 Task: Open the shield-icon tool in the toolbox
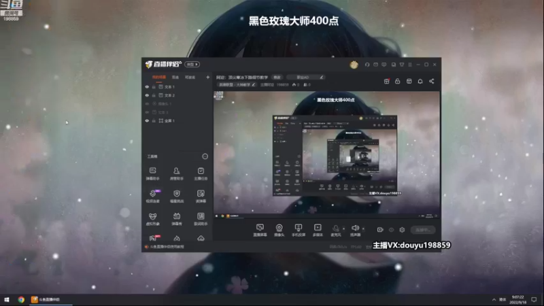pos(177,196)
